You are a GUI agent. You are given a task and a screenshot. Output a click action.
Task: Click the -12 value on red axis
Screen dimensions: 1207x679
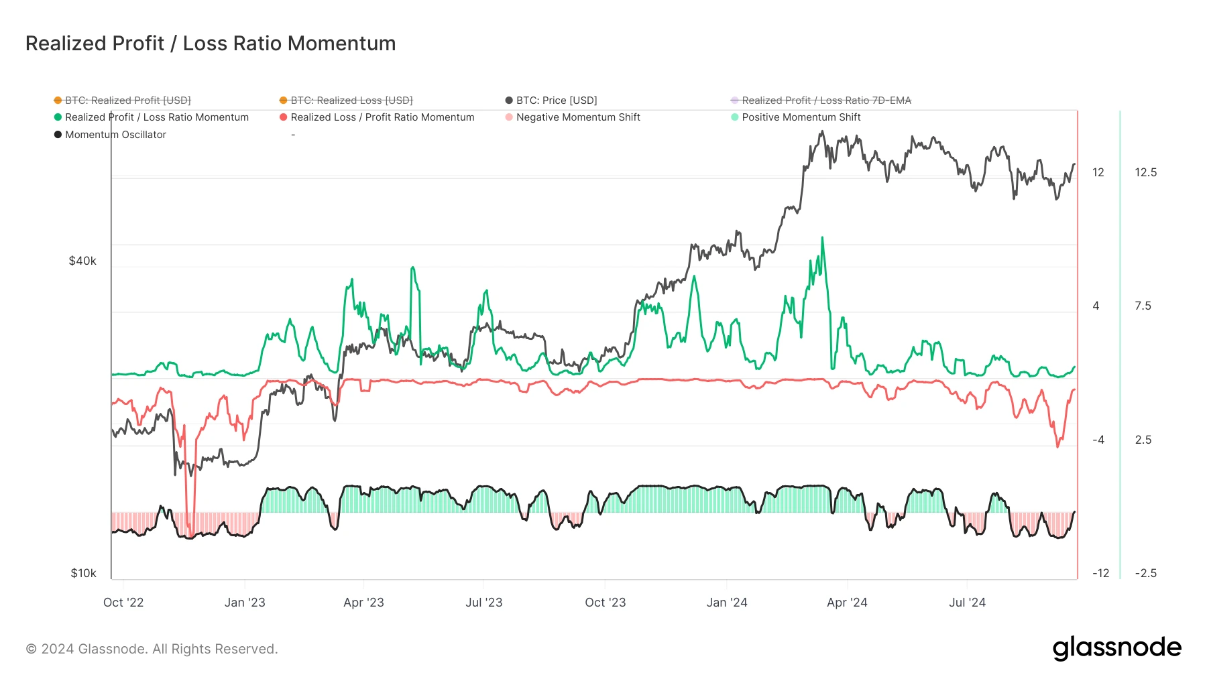click(1100, 573)
